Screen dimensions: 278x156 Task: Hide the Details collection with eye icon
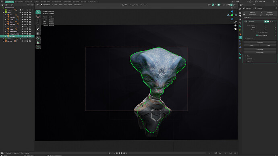[25, 12]
